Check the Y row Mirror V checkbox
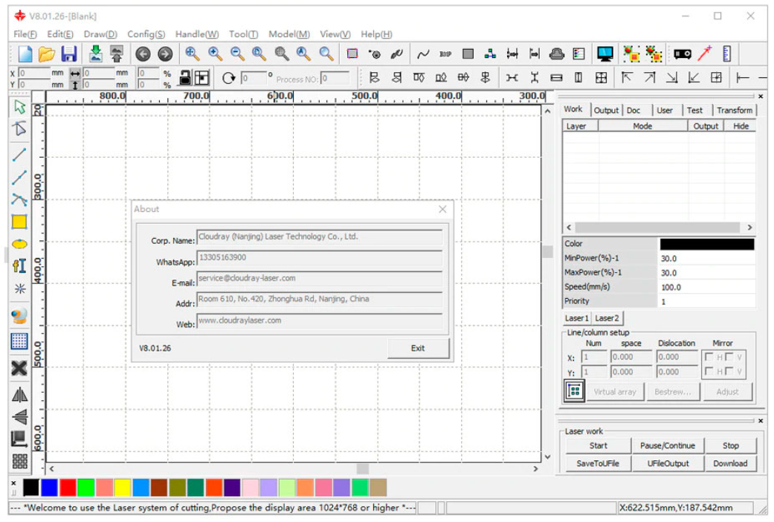This screenshot has width=774, height=522. coord(729,372)
